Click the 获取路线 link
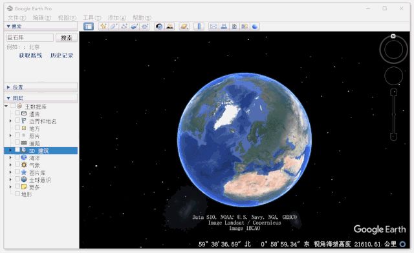 point(30,56)
